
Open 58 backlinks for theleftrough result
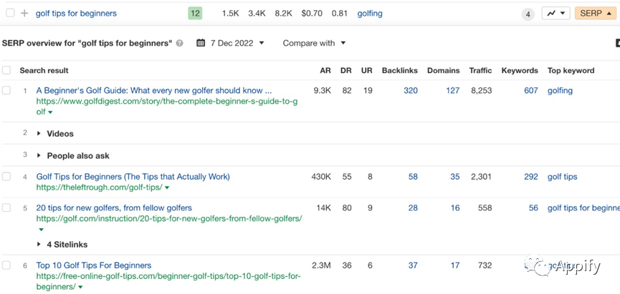tap(413, 177)
